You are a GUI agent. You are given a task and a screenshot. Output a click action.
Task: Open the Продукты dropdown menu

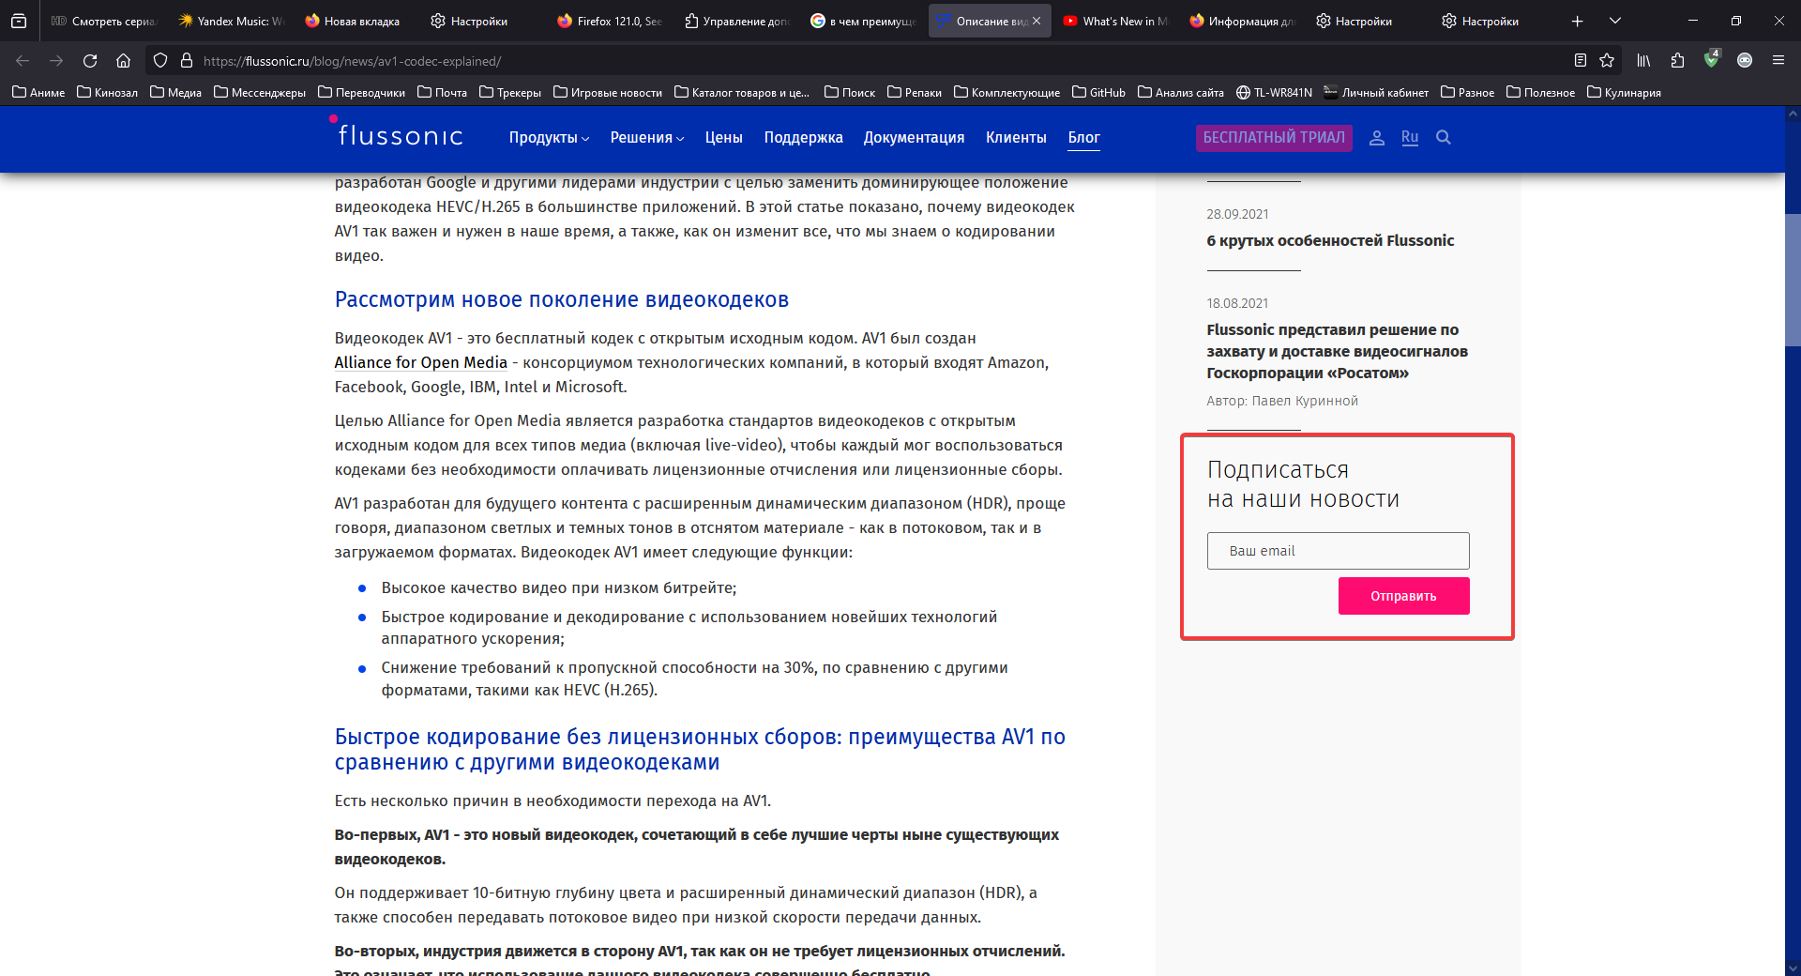[548, 138]
